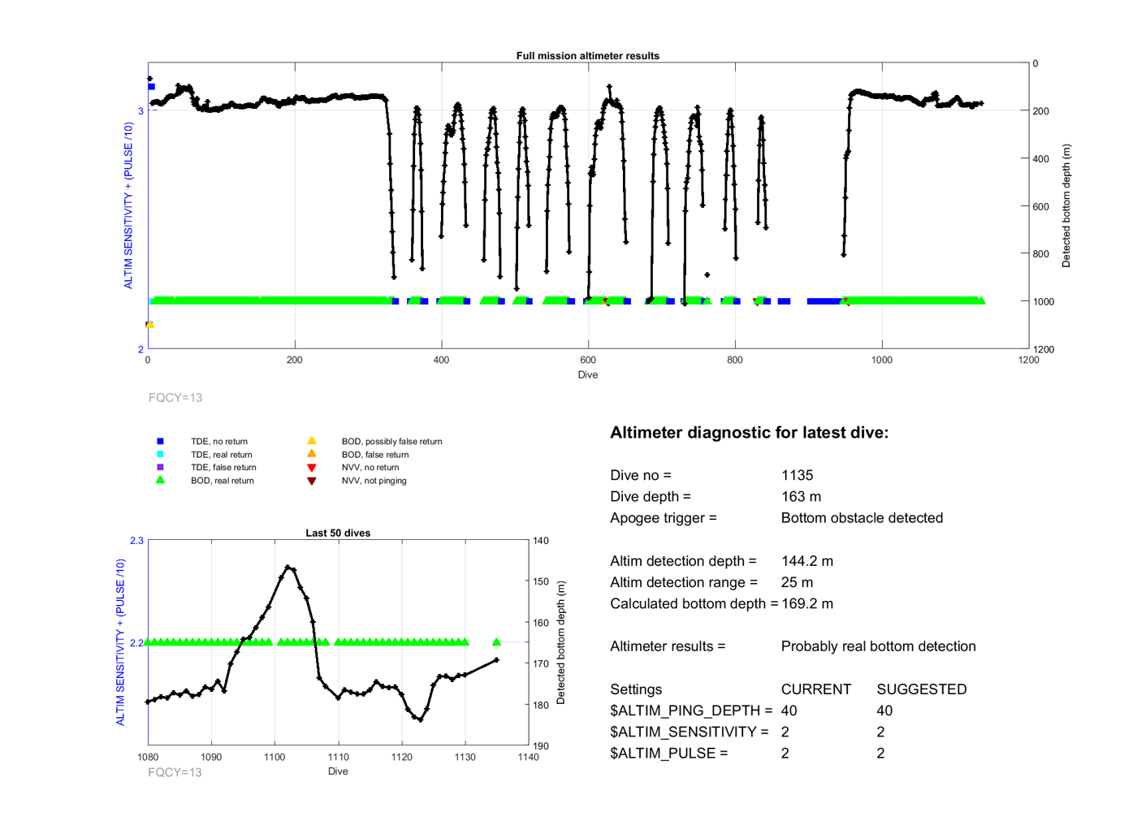Click the yellow triangle marker near dive 0 in the full mission plot
Screen dimensions: 1137x838
(x=150, y=325)
